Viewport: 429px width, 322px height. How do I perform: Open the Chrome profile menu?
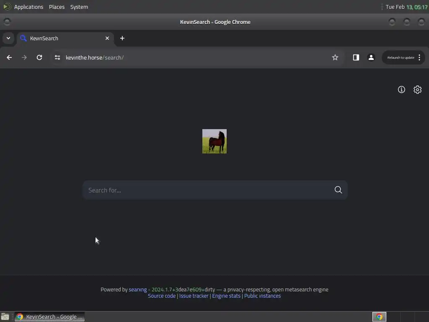pyautogui.click(x=371, y=57)
